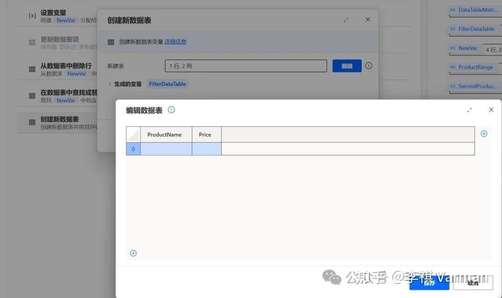Click the info icon beside the 编辑数据表 title
The height and width of the screenshot is (298, 502).
171,110
